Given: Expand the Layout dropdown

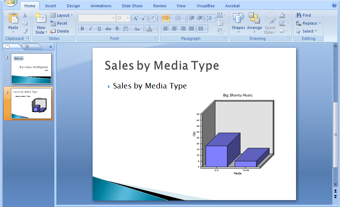Looking at the screenshot, I should click(61, 15).
